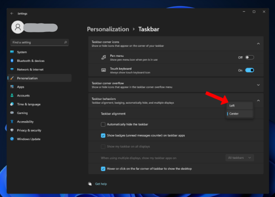
Task: Minimize the Settings window
Action: 244,12
